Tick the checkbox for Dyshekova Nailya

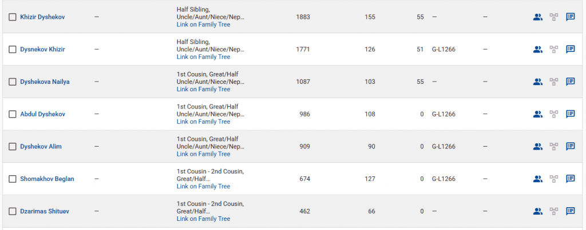(13, 82)
